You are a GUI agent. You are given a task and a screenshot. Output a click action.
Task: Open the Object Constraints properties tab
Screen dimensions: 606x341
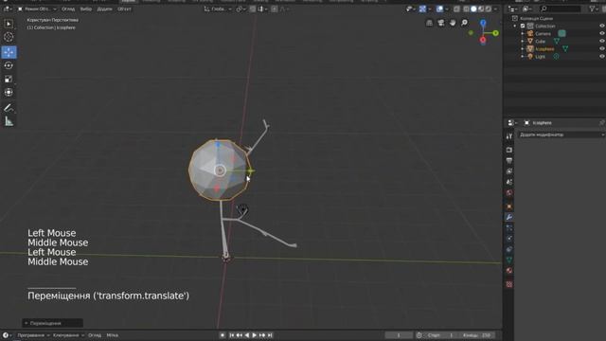[509, 249]
